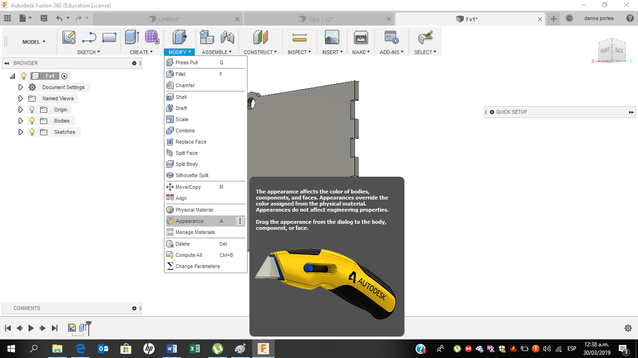Open Microsoft Word from the taskbar
Viewport: 638px width, 358px height.
171,348
